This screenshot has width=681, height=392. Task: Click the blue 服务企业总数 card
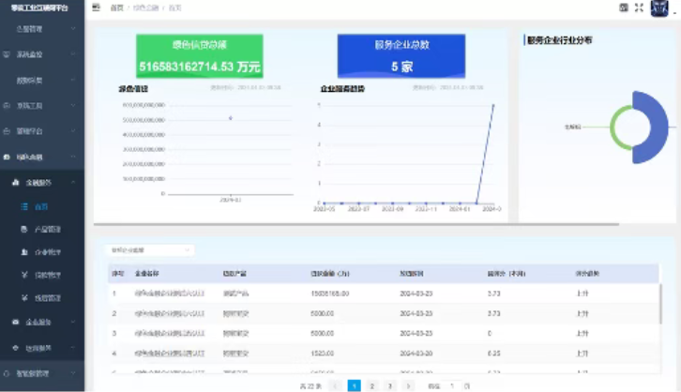pyautogui.click(x=401, y=56)
